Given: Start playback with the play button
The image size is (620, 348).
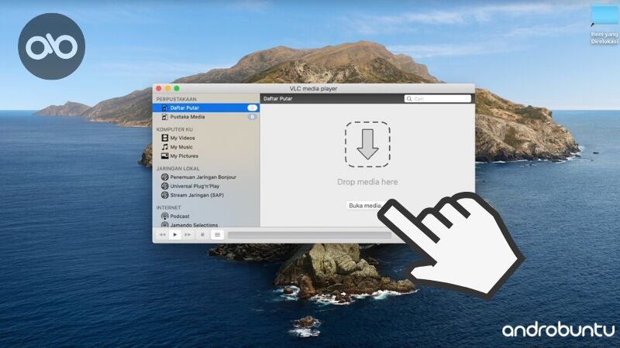Looking at the screenshot, I should [x=175, y=235].
